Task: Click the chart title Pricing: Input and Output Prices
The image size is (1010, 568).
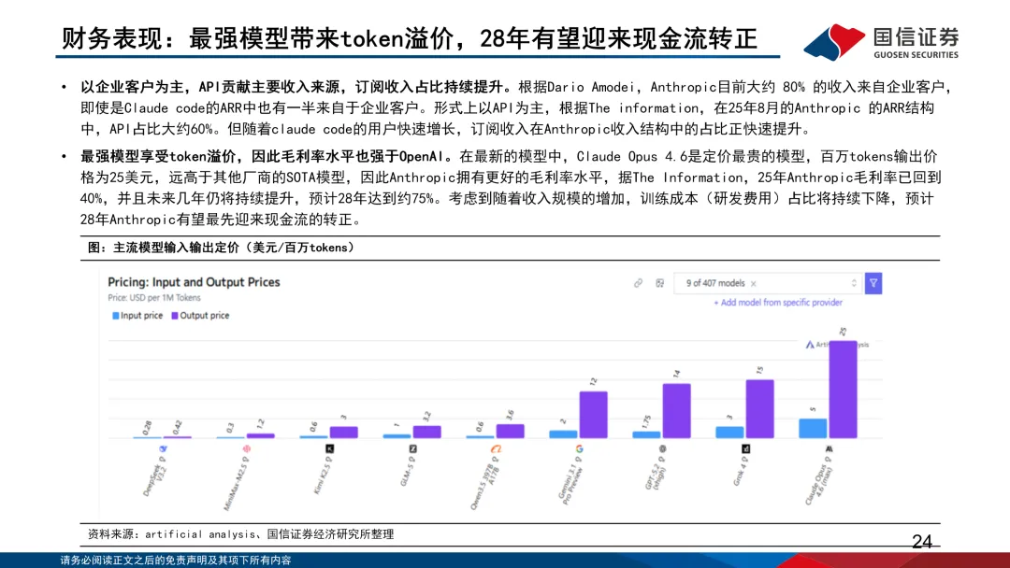Action: coord(194,282)
